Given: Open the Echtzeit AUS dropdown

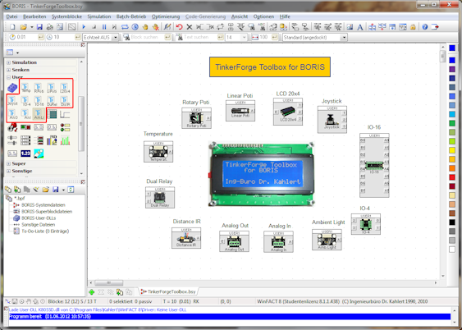Looking at the screenshot, I should [x=116, y=38].
